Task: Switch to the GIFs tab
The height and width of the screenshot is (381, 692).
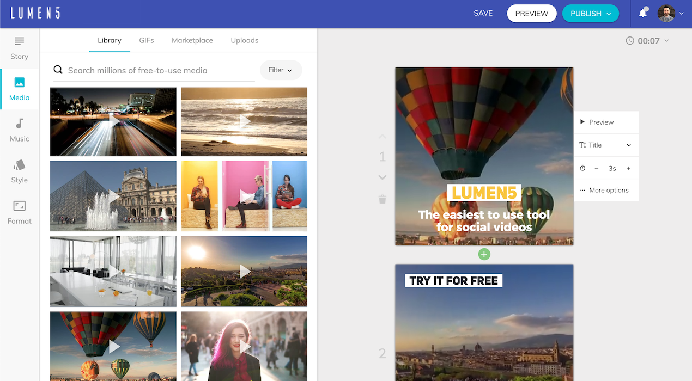Action: pos(147,40)
